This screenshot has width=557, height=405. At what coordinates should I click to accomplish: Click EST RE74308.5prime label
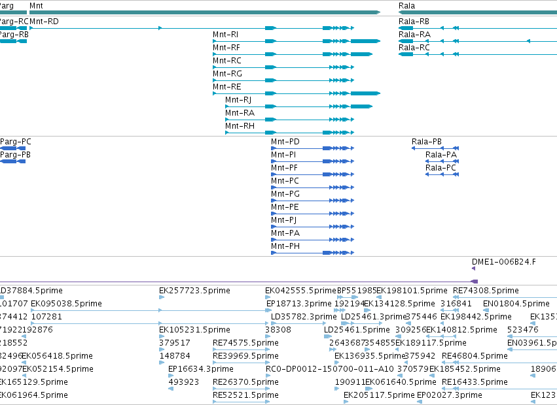[x=486, y=291]
